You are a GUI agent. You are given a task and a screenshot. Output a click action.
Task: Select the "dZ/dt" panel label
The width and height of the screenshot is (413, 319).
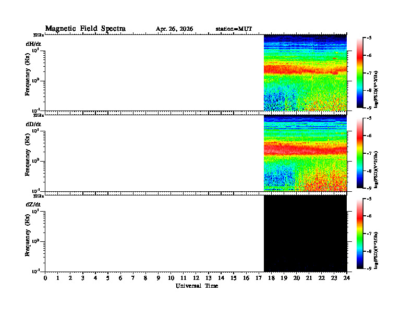[x=33, y=204]
